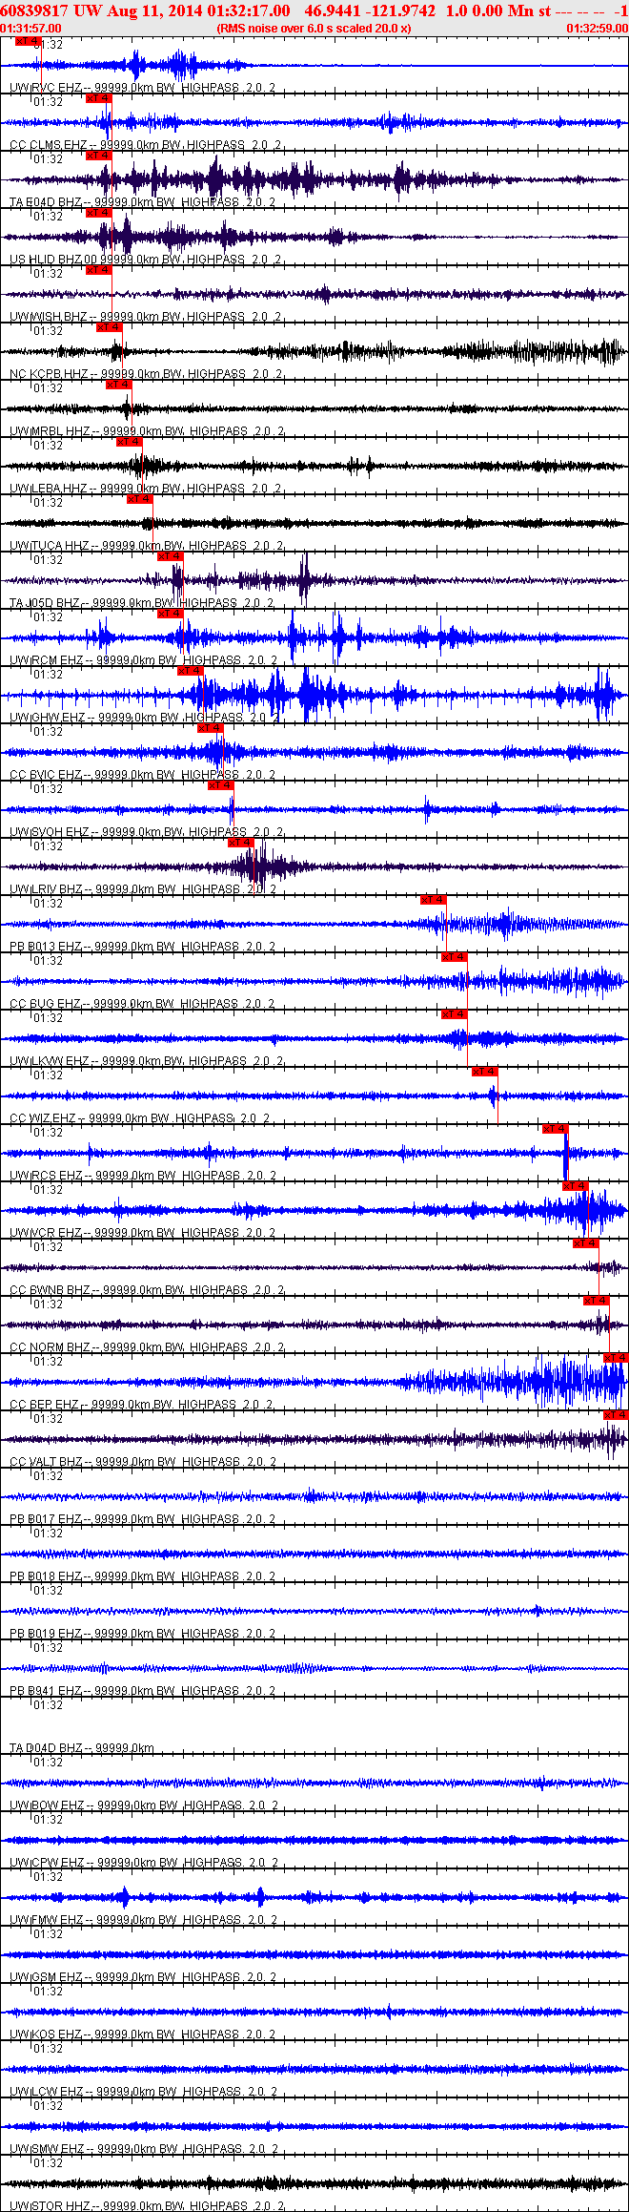Select the NC KCPB HHZ trace label
629x2212 pixels.
pyautogui.click(x=146, y=374)
